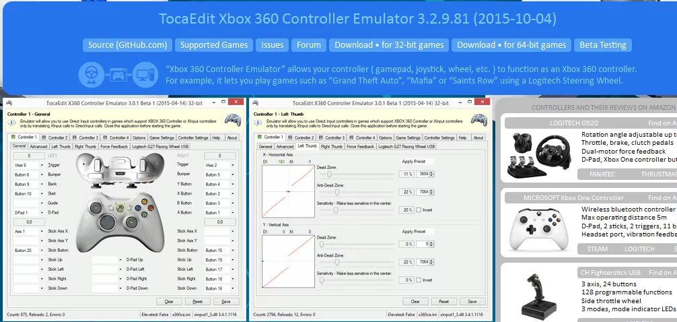Image resolution: width=677 pixels, height=322 pixels.
Task: Click the right trigger on the top-view controller image
Action: pos(143,164)
